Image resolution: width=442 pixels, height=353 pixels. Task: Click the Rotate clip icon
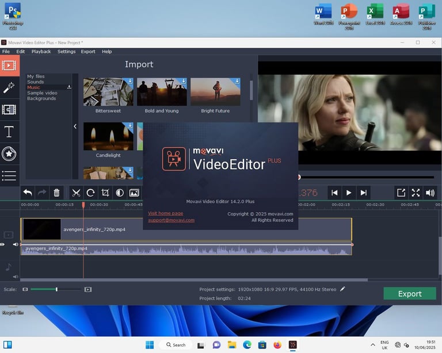click(x=90, y=193)
